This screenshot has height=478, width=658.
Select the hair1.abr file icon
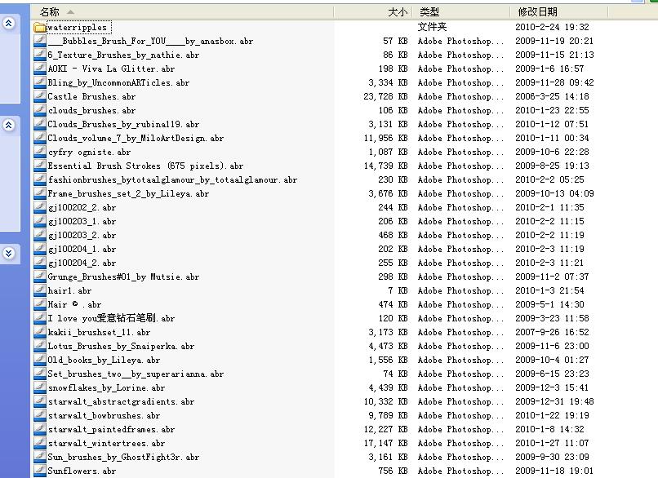tap(40, 290)
